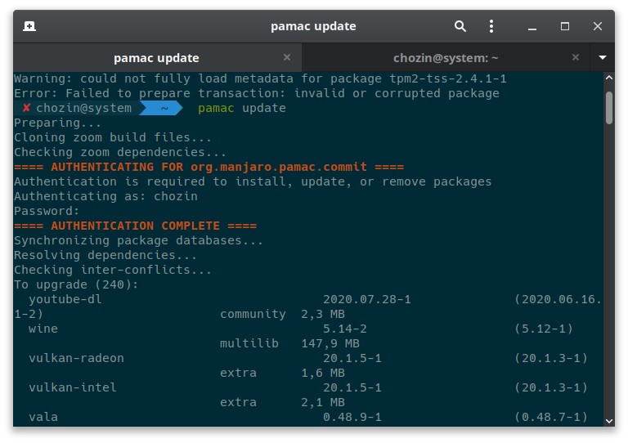Click the 'youtube-dl' package name
This screenshot has width=628, height=443.
point(65,300)
